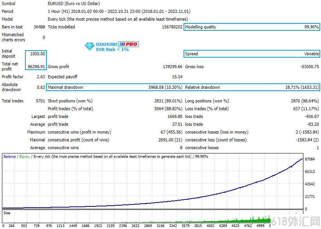The height and width of the screenshot is (229, 321).
Task: Click maximum consecutive wins value 67 (455.56)
Action: [171, 132]
